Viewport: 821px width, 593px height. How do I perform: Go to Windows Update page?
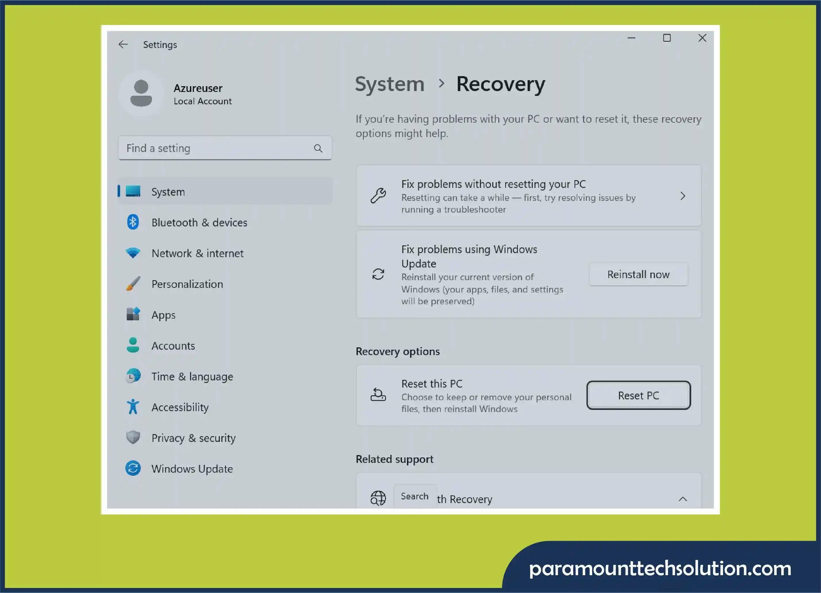pyautogui.click(x=225, y=469)
